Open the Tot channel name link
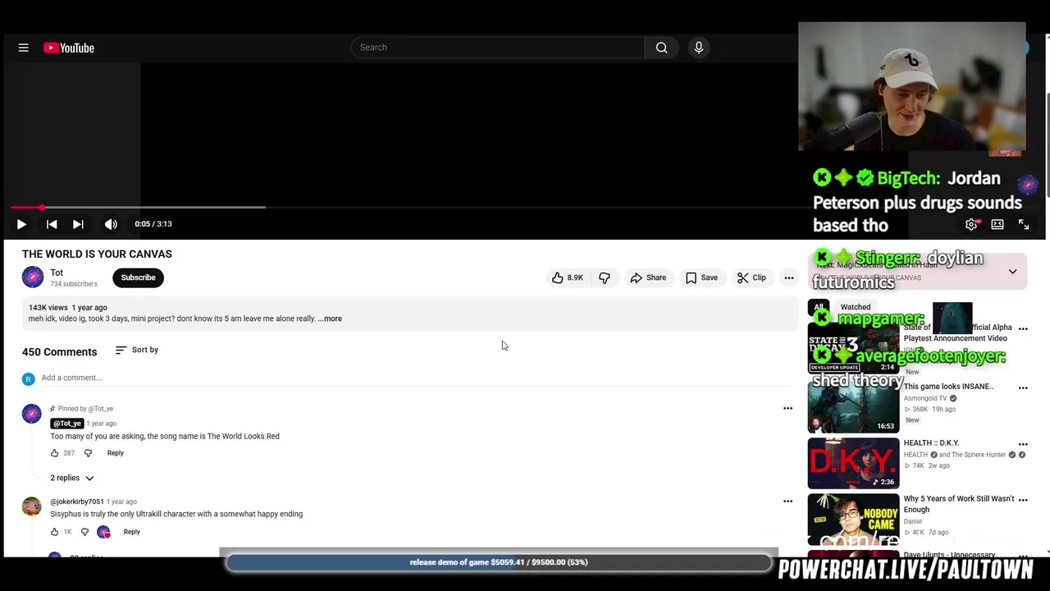The width and height of the screenshot is (1050, 591). [57, 273]
